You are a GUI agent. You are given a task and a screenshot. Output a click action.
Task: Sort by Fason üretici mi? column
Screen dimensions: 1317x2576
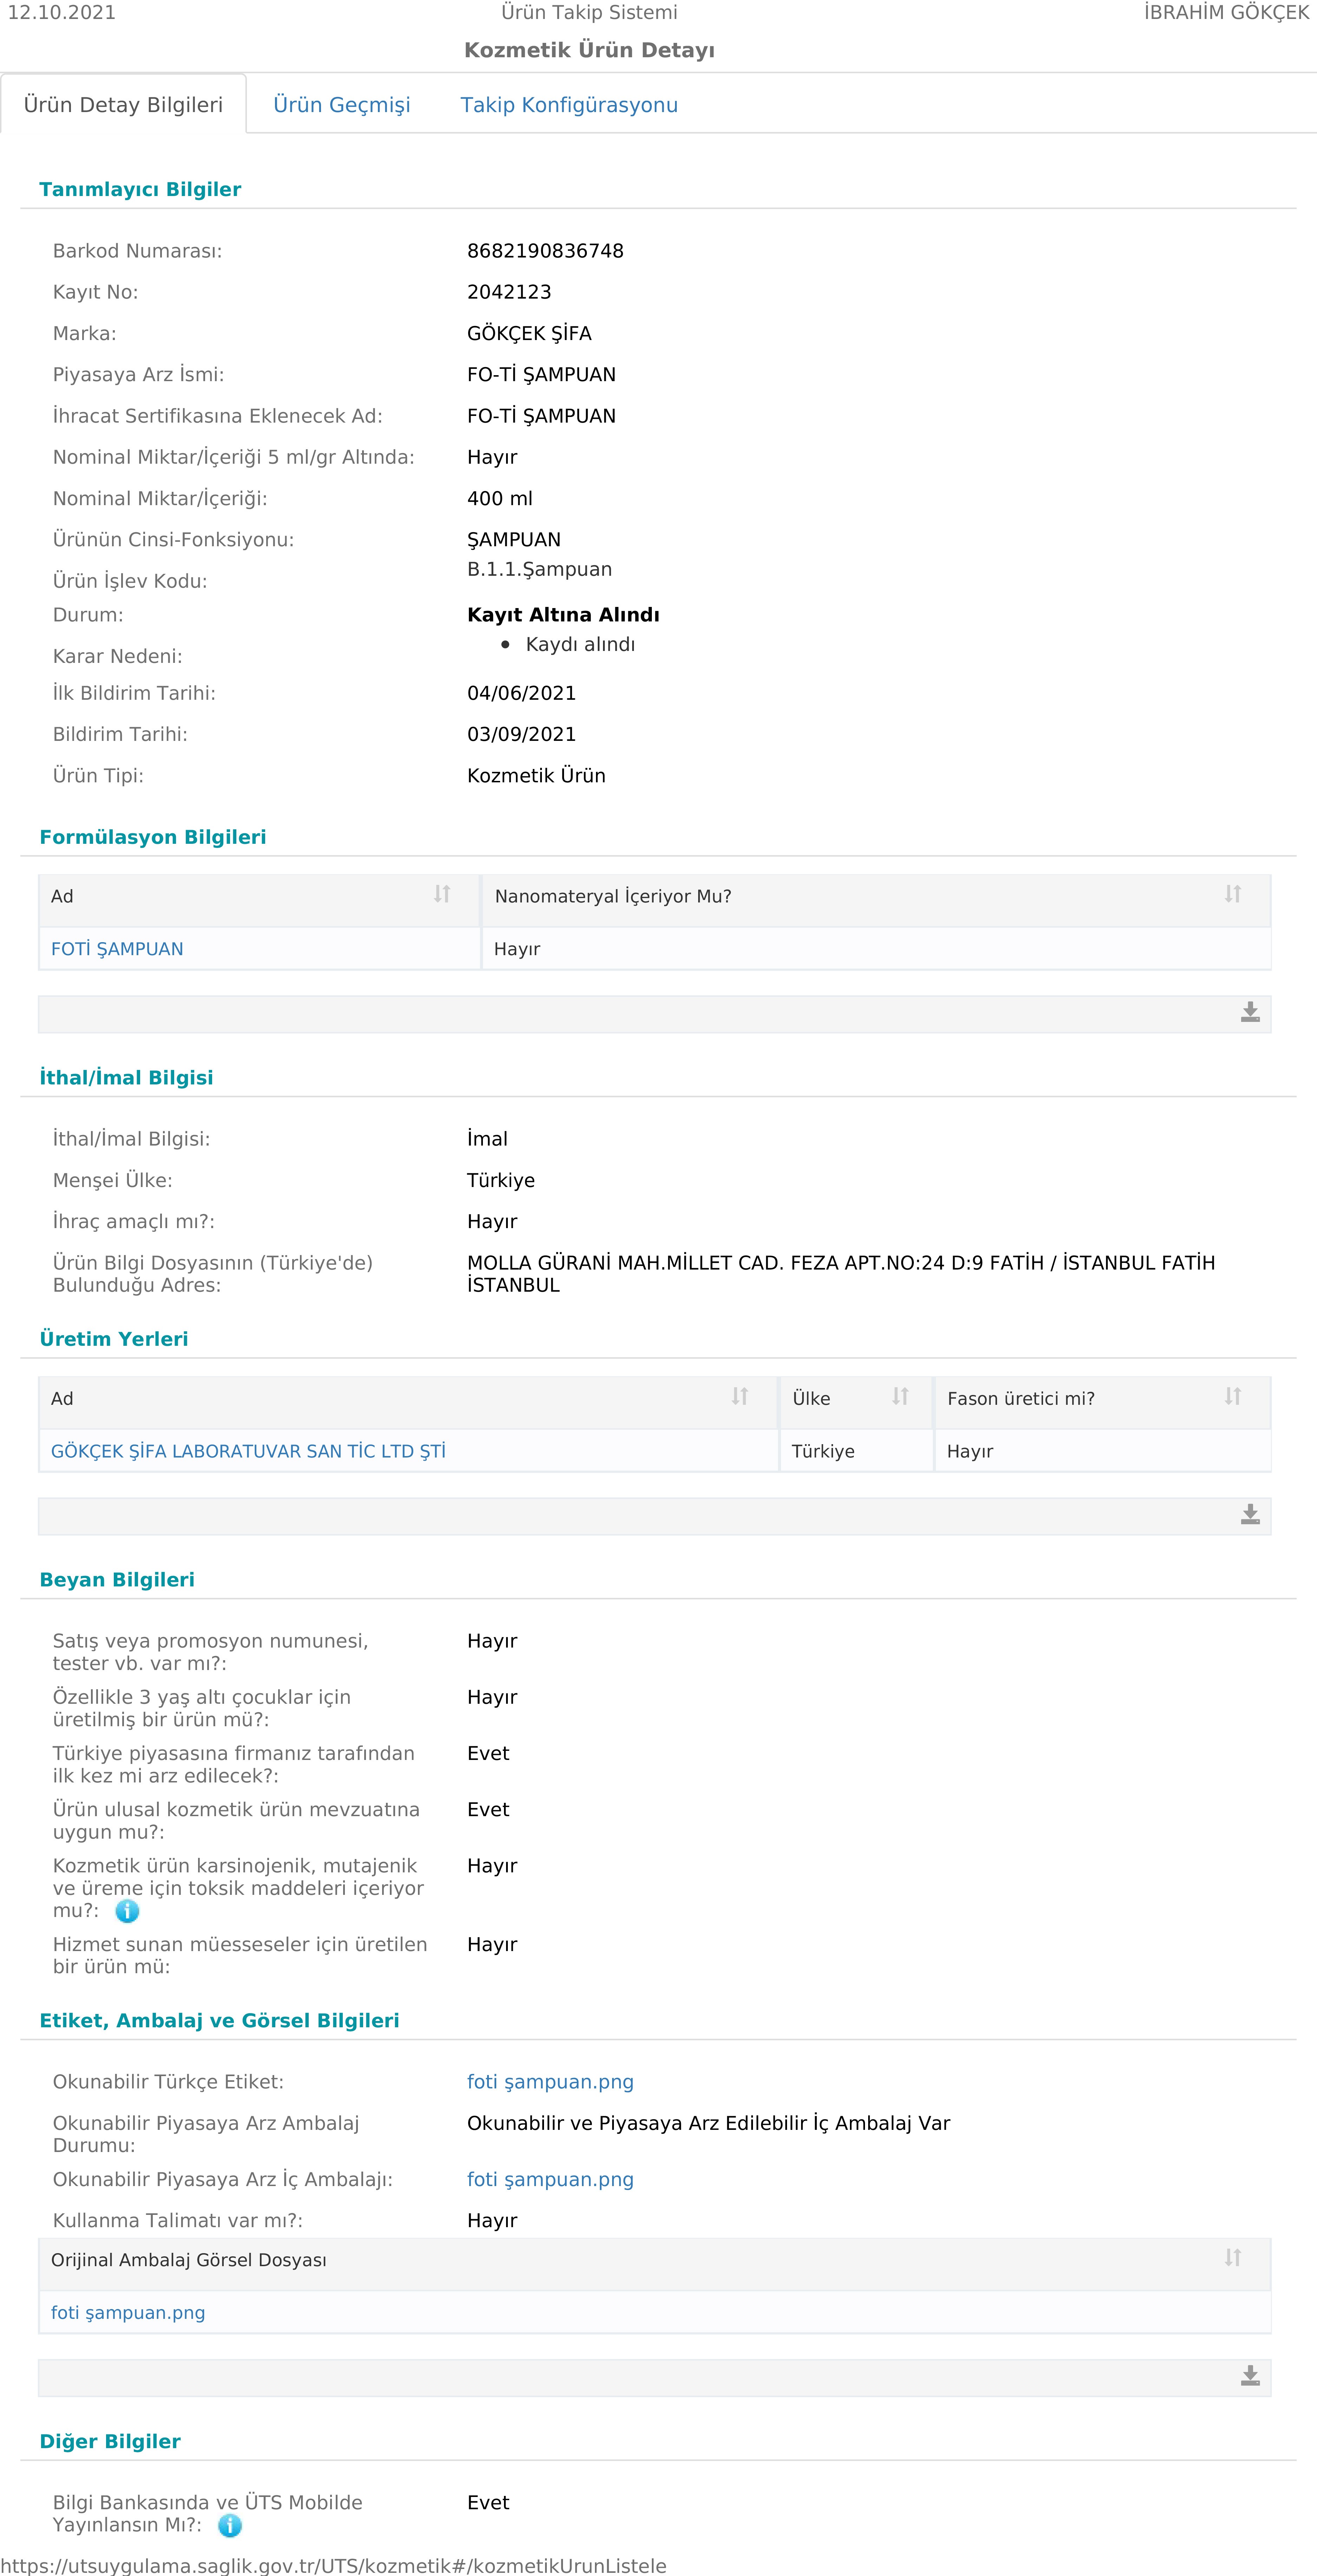(x=1233, y=1396)
